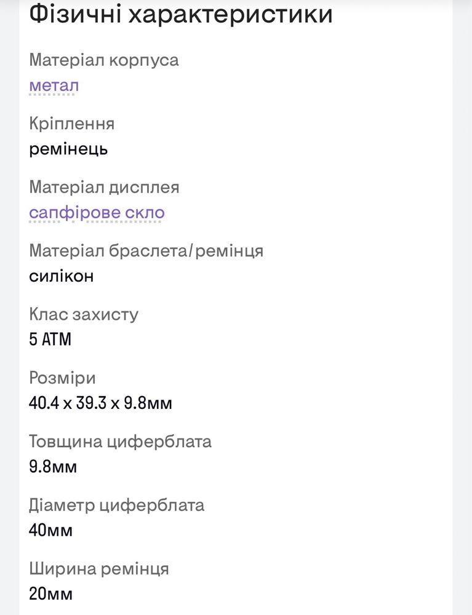This screenshot has height=615, width=472.
Task: Select the 'Матеріал корпуса' label
Action: click(x=104, y=60)
